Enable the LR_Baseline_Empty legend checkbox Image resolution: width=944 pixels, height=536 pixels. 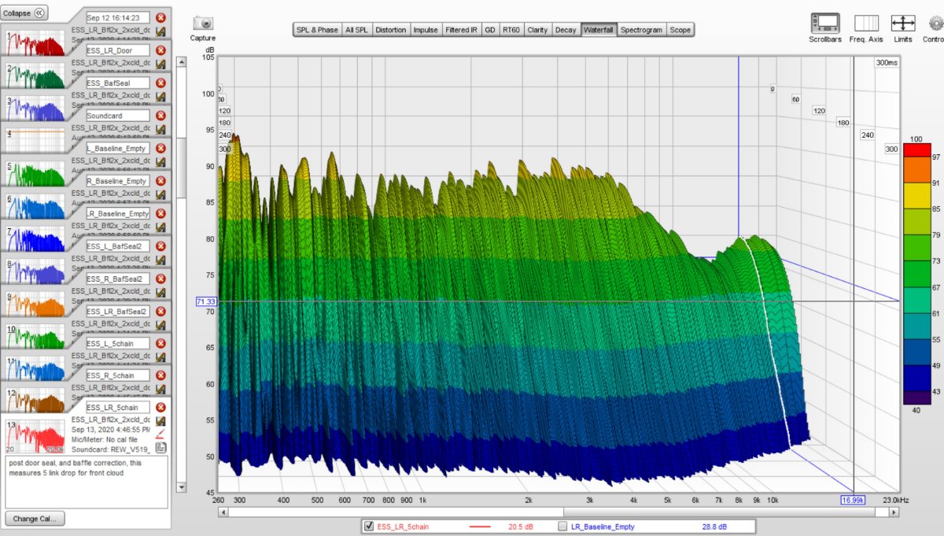point(562,527)
